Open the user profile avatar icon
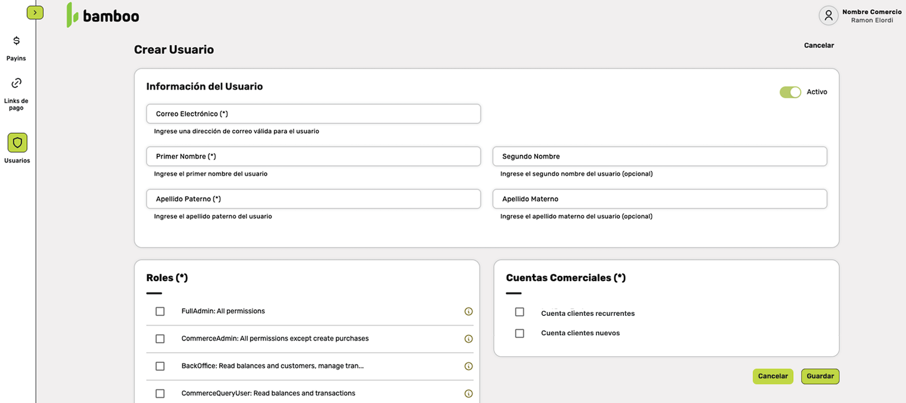The height and width of the screenshot is (403, 906). point(828,16)
